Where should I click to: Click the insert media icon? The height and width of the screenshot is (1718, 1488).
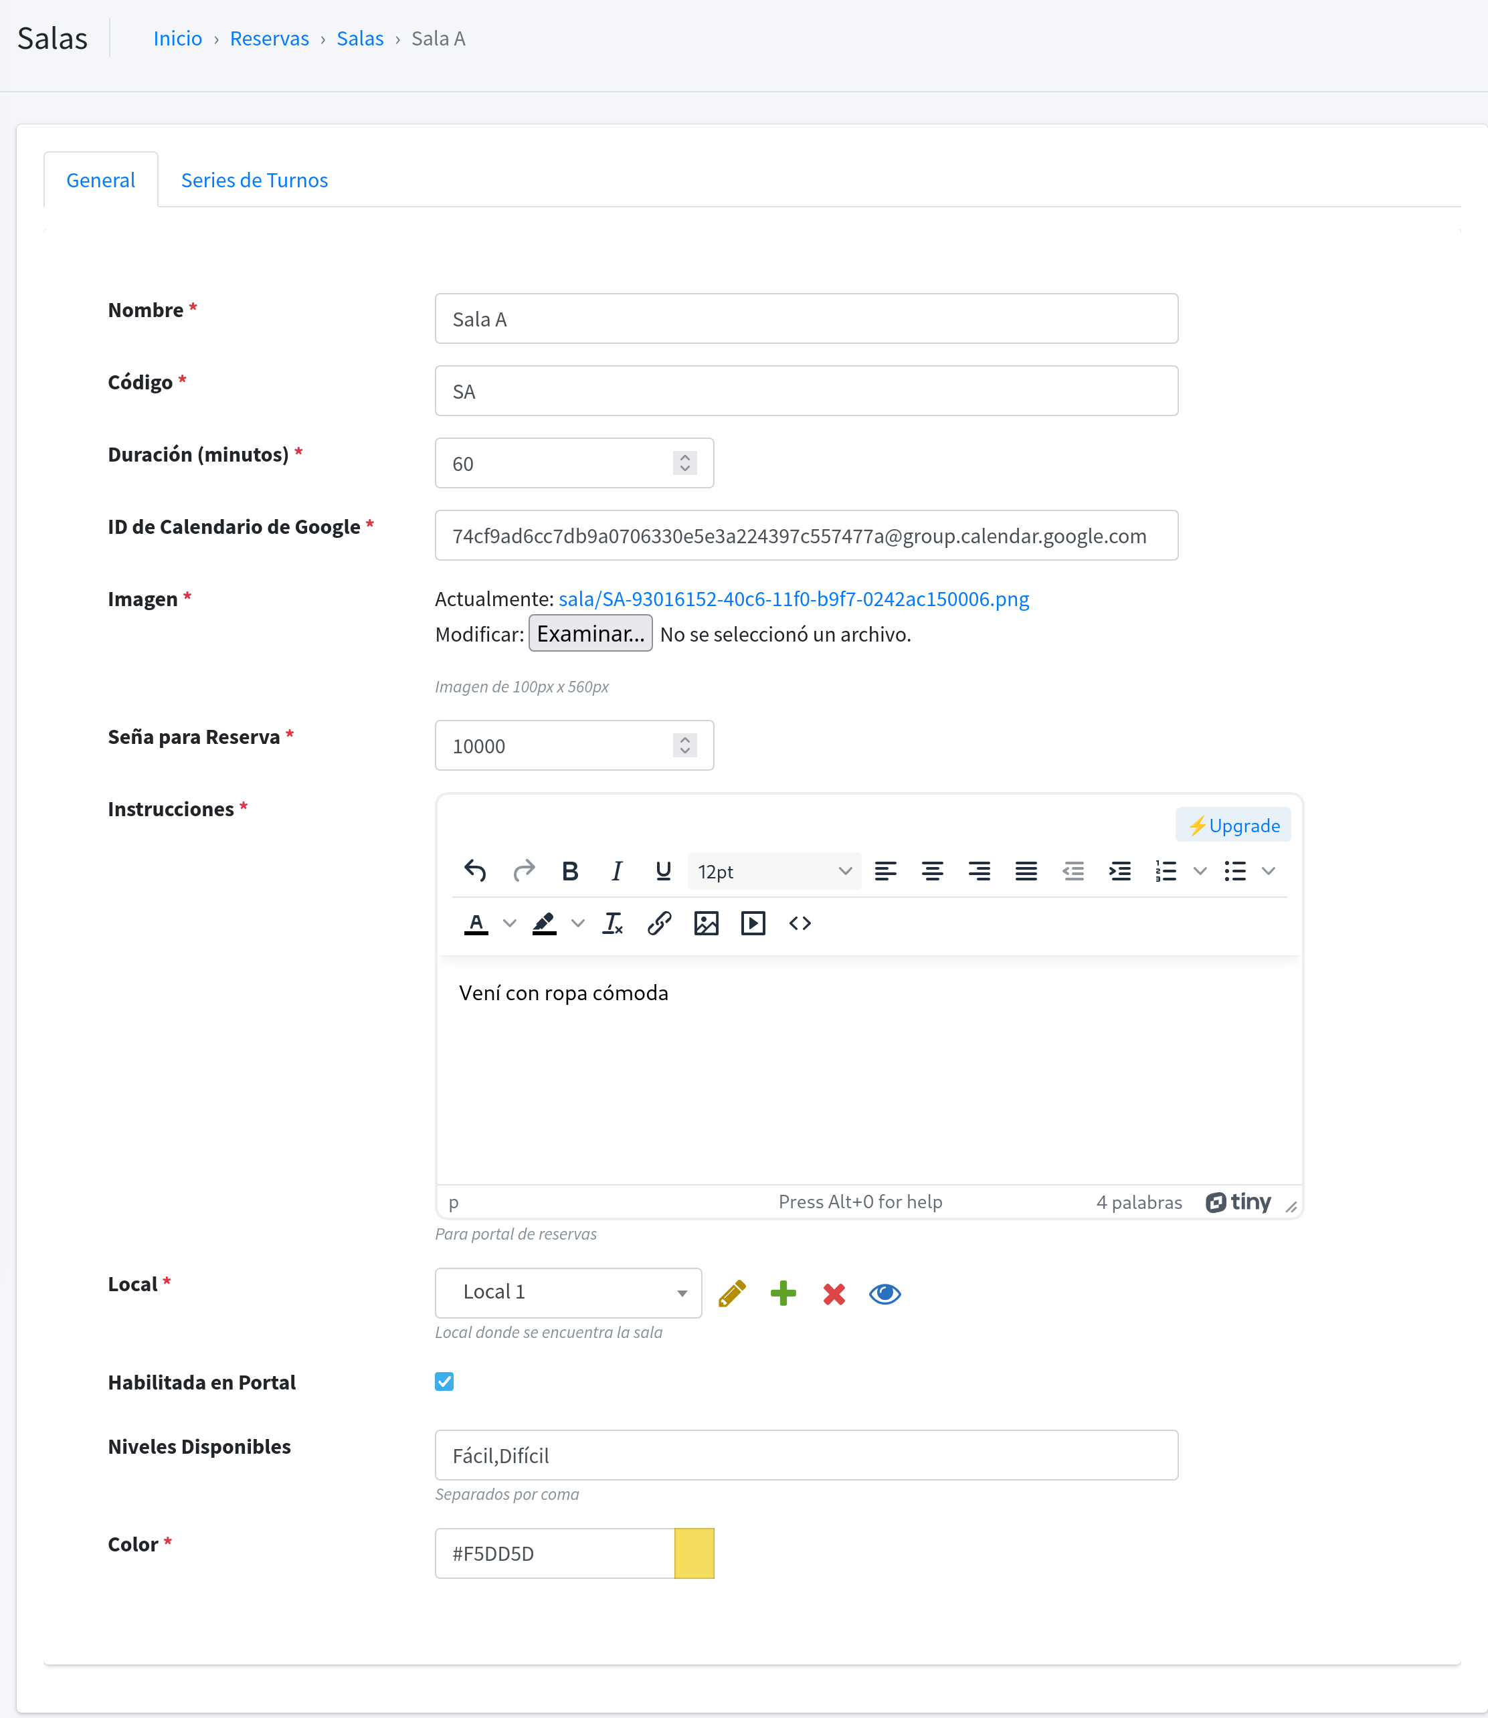point(752,923)
